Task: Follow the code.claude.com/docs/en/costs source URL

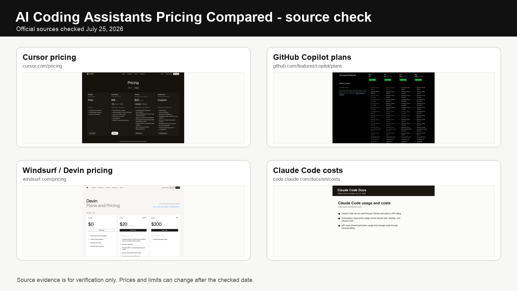Action: 306,179
